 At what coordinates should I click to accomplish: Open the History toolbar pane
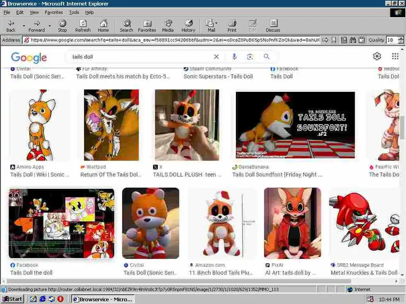click(188, 26)
